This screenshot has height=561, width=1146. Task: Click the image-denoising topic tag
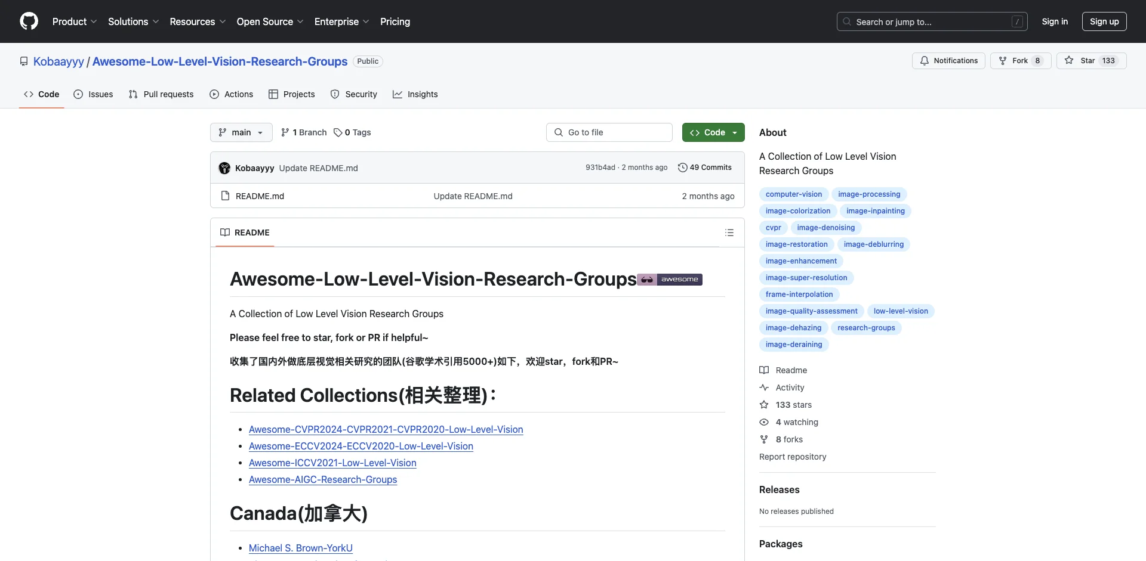826,228
